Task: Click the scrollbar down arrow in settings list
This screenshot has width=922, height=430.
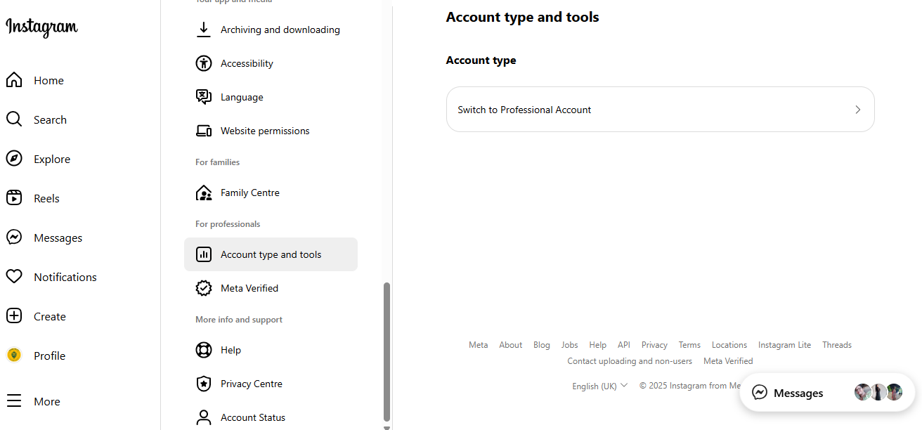Action: point(387,426)
